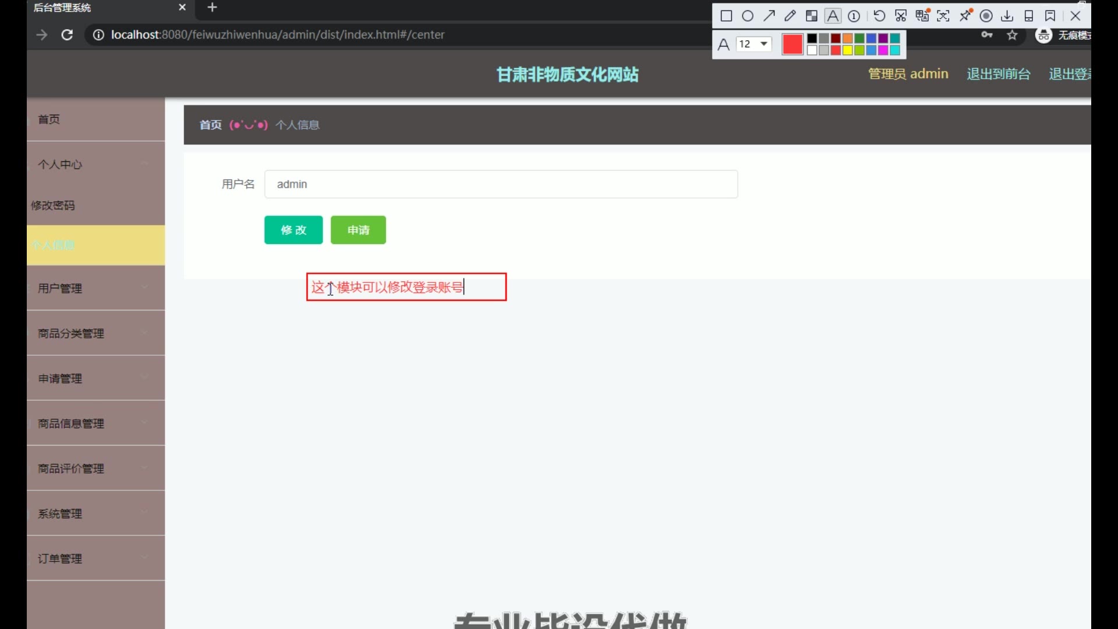Click the download save screenshot icon
Screen dimensions: 1118x629
click(1007, 16)
